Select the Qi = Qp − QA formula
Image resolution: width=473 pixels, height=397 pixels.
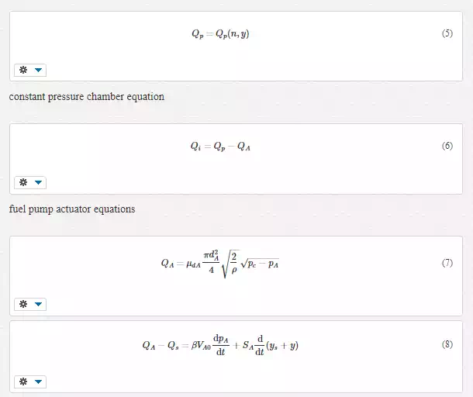tap(220, 147)
